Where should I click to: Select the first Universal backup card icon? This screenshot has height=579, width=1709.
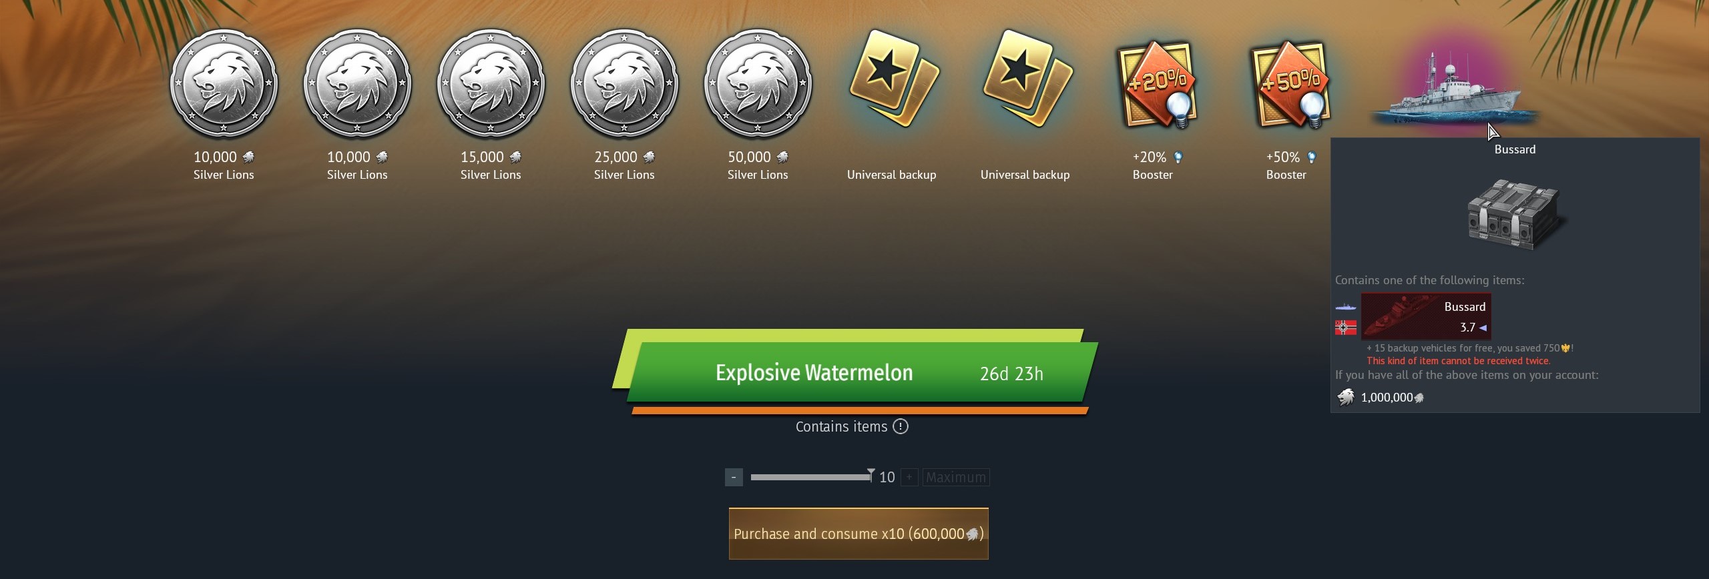click(x=893, y=79)
